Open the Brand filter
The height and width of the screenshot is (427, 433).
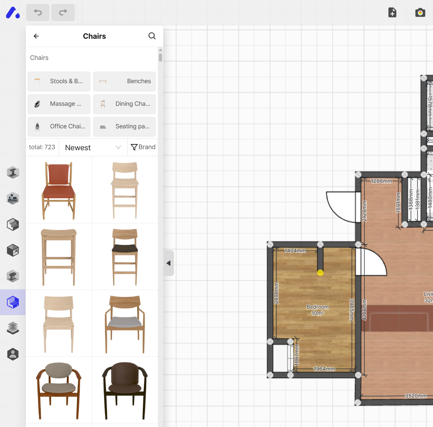143,147
